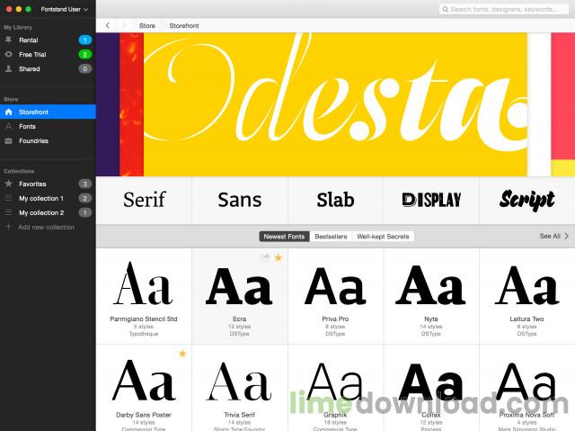Open Fonts section in Store
The width and height of the screenshot is (575, 431).
pos(27,127)
